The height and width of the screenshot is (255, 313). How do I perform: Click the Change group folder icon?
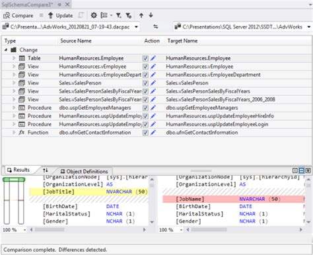(14, 50)
